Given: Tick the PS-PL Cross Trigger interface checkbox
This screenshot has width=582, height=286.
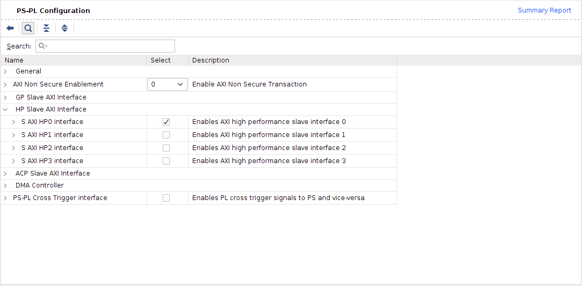Looking at the screenshot, I should pos(166,198).
